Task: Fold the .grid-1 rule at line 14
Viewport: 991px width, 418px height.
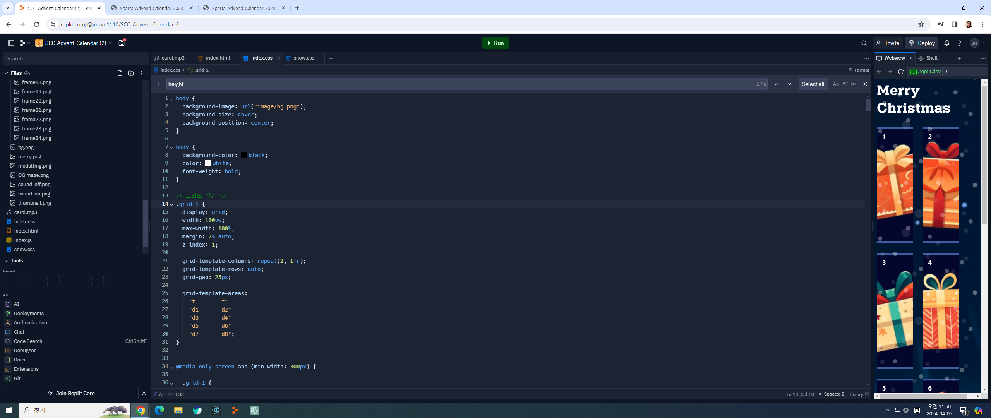Action: (171, 204)
